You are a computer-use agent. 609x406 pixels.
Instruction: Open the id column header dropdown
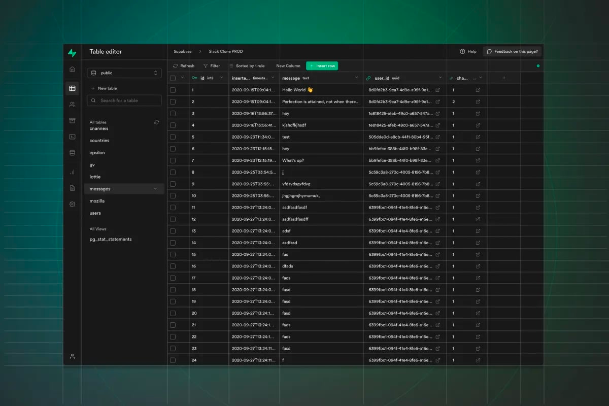pos(222,78)
